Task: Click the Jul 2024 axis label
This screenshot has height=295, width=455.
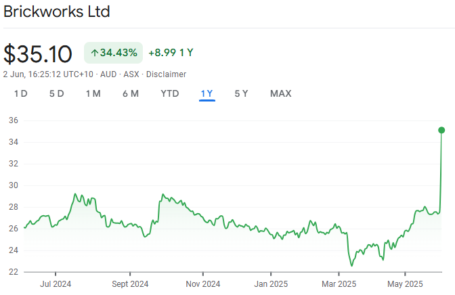Action: point(56,283)
